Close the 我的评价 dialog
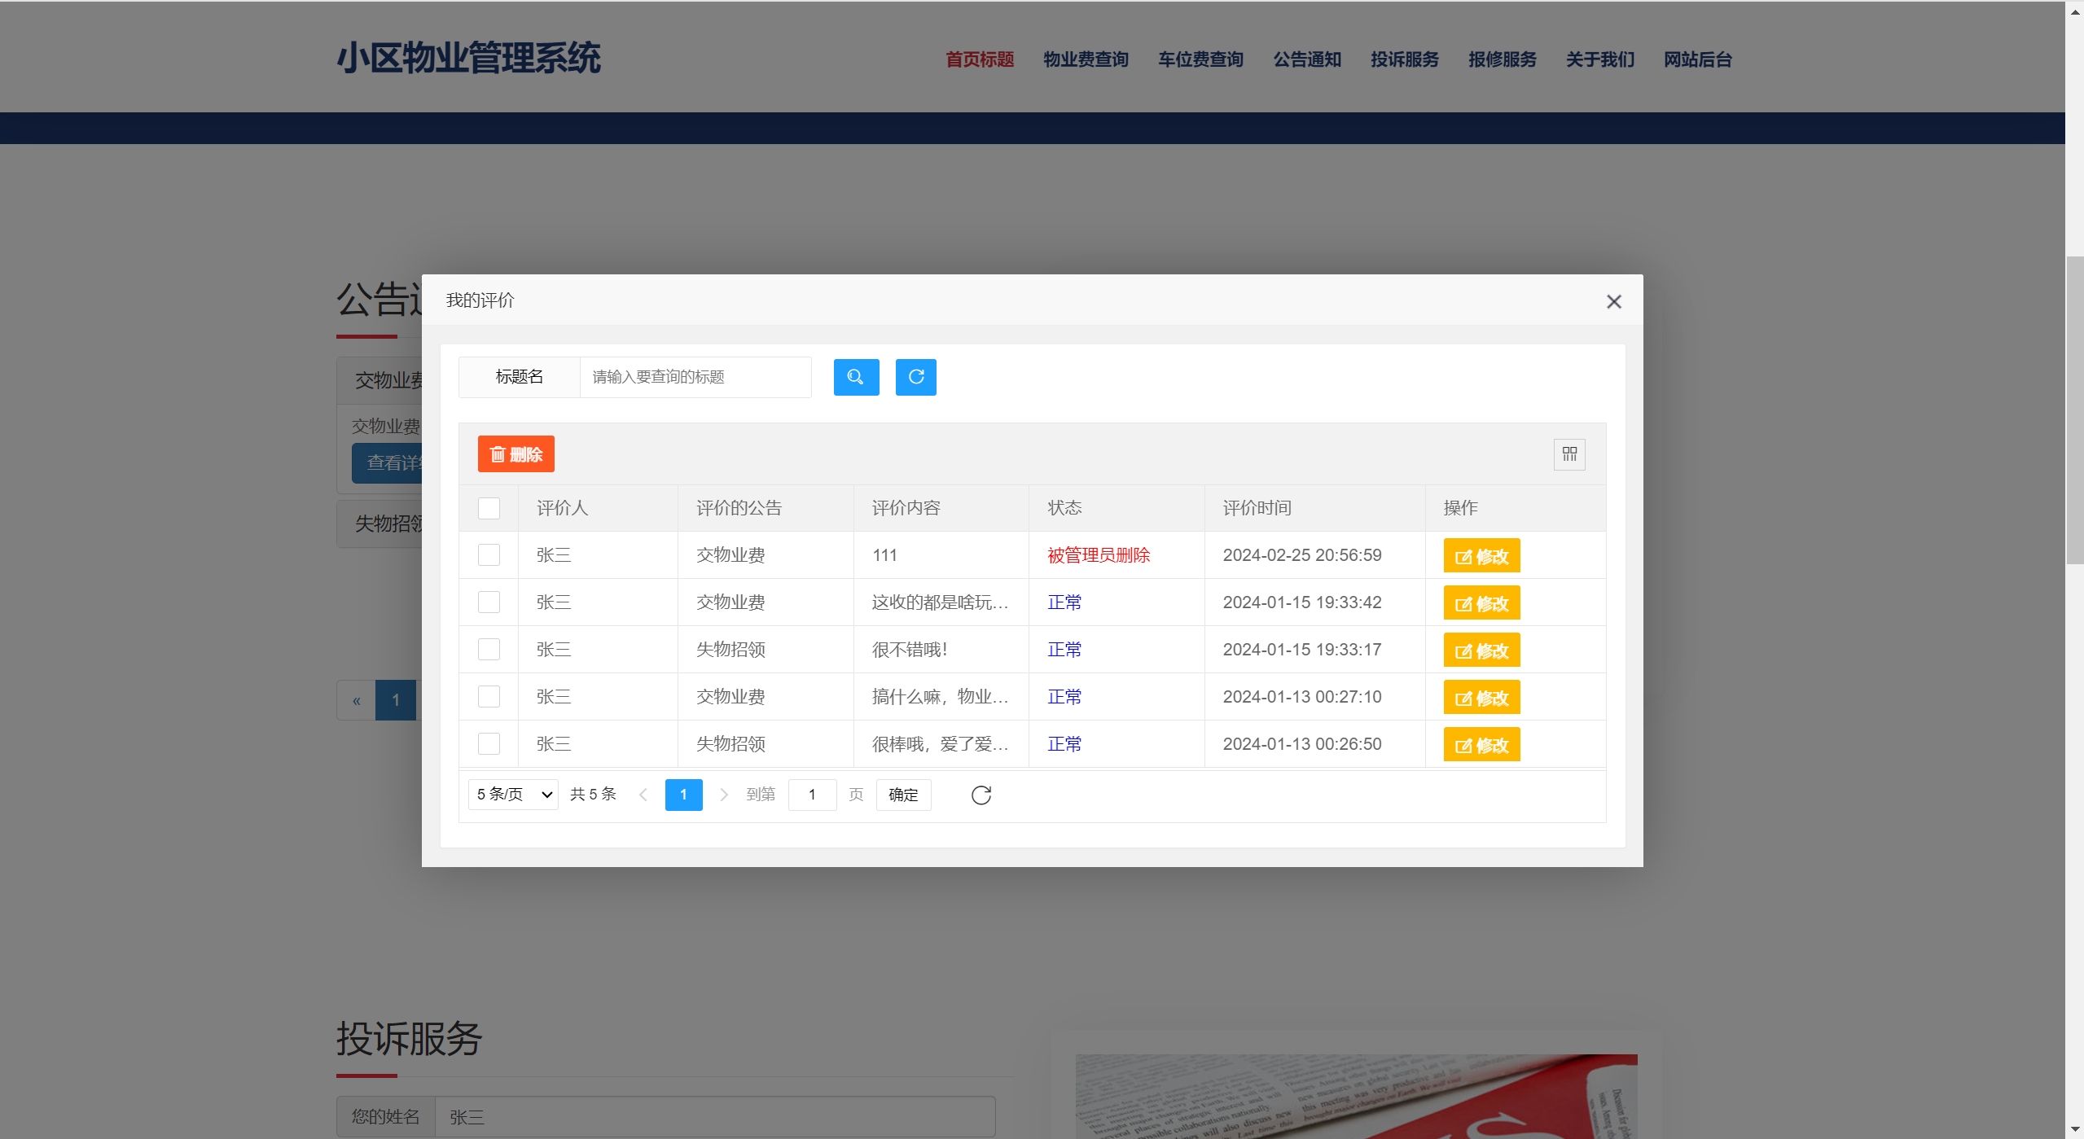The height and width of the screenshot is (1139, 2084). click(1613, 301)
